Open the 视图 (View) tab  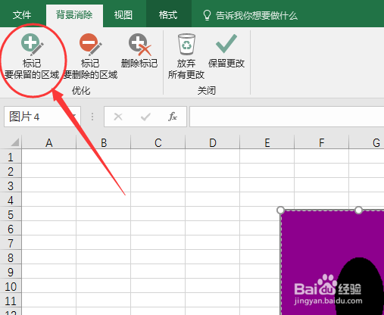(123, 15)
